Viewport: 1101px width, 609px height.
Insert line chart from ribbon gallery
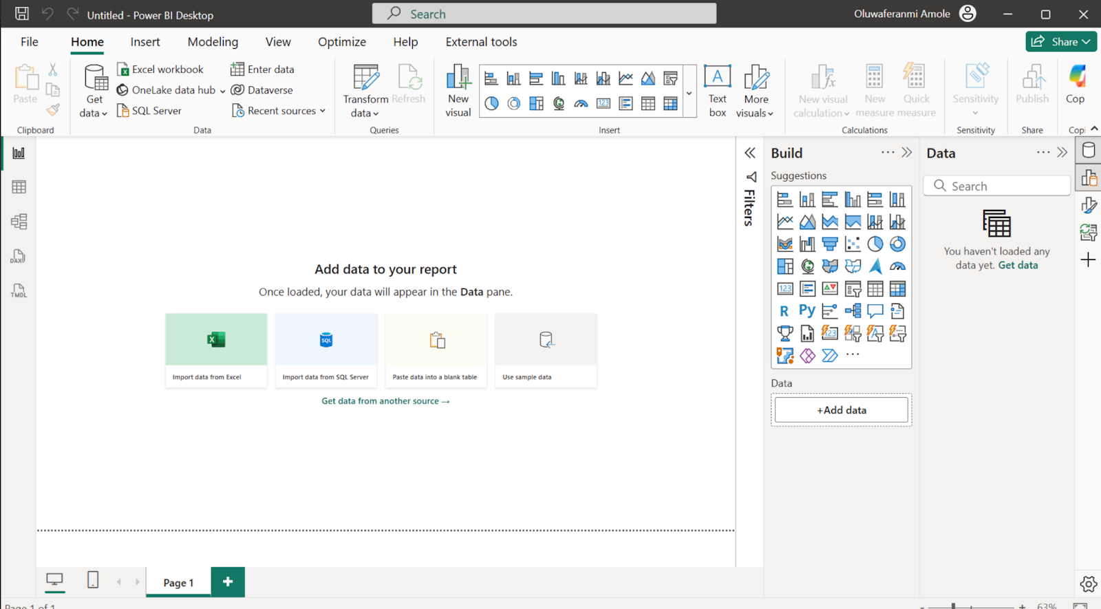[x=626, y=78]
